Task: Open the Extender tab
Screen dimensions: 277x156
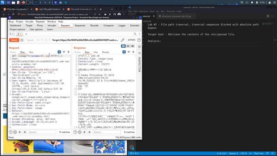Action: tap(135, 26)
